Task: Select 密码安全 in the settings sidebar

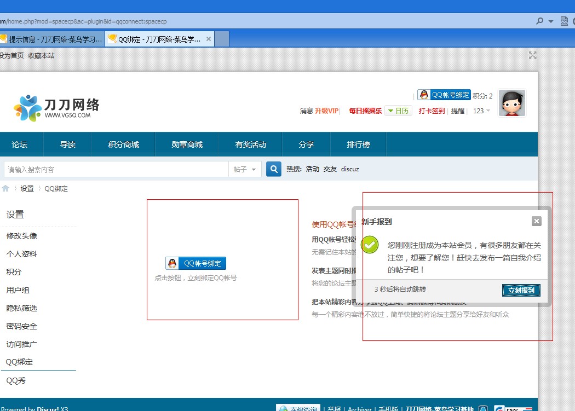Action: pos(22,326)
